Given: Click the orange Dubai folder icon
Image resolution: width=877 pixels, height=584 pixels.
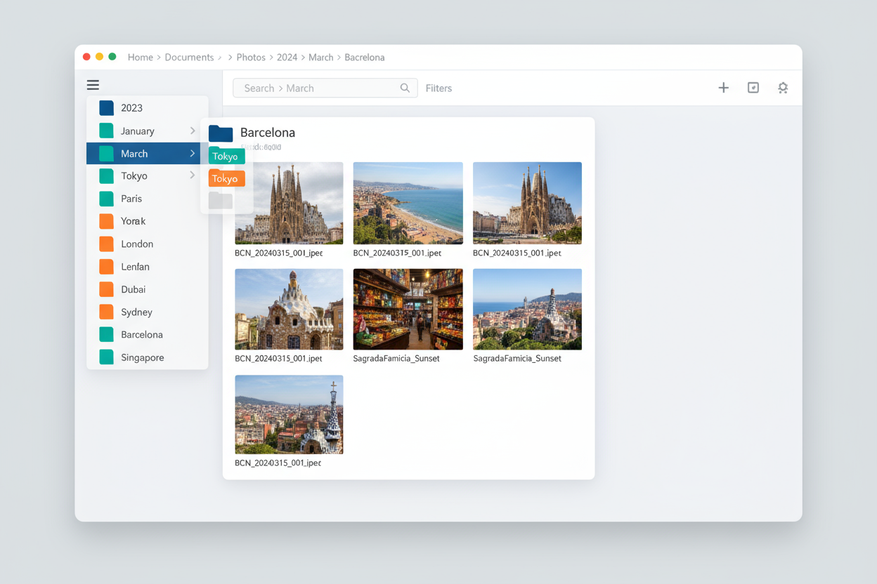Looking at the screenshot, I should 107,289.
